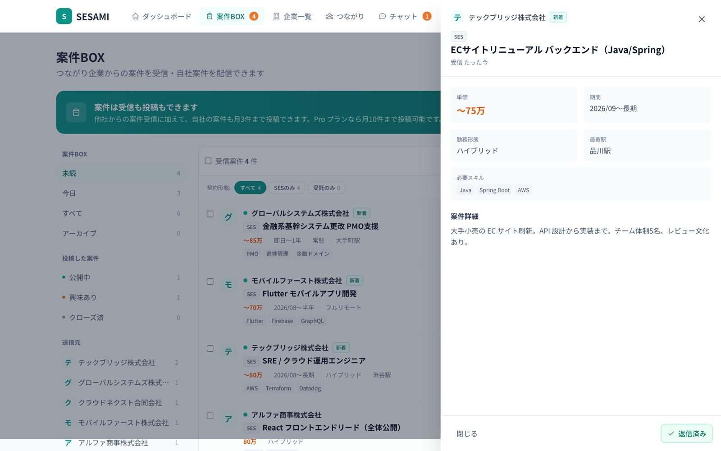Click the ク sender icon in sidebar
721x451 pixels.
(x=68, y=402)
